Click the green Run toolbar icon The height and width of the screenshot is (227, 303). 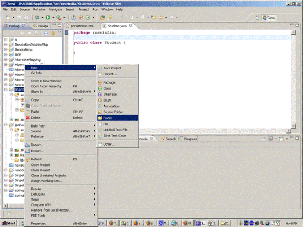[48, 18]
